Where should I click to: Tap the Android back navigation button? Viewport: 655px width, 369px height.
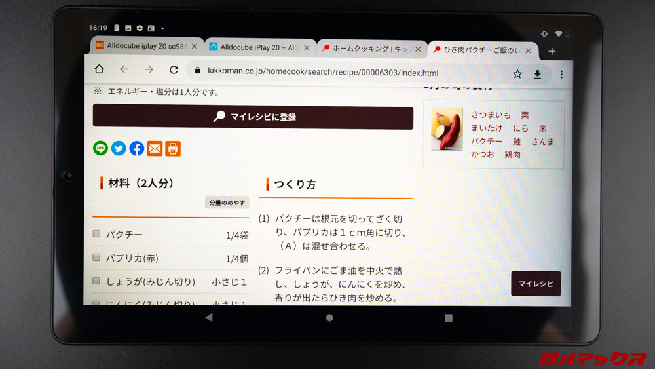209,317
